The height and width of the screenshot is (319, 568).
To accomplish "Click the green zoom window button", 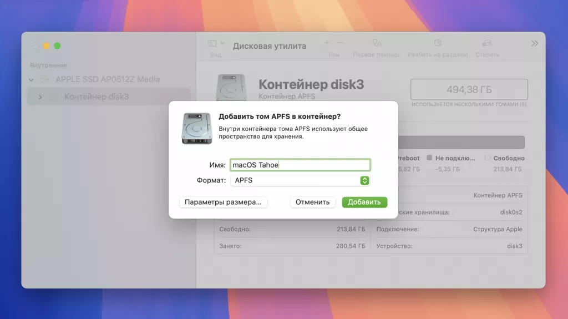I will pyautogui.click(x=57, y=45).
